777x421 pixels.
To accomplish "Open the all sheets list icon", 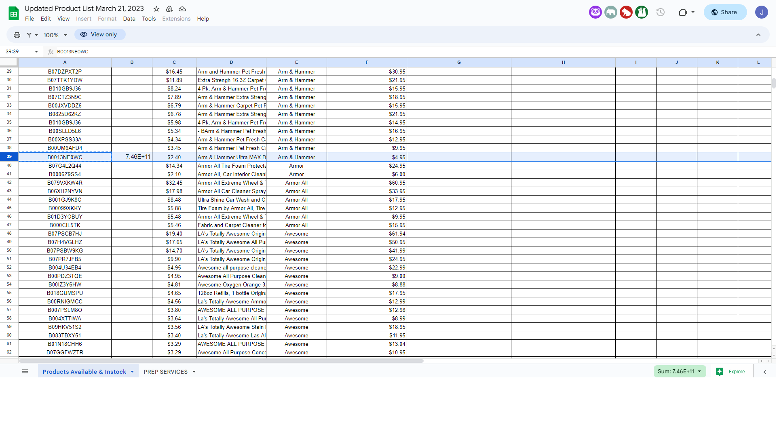I will [25, 371].
